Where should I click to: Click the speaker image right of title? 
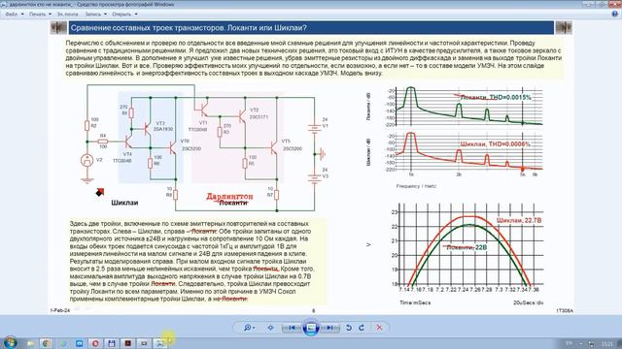click(x=564, y=28)
